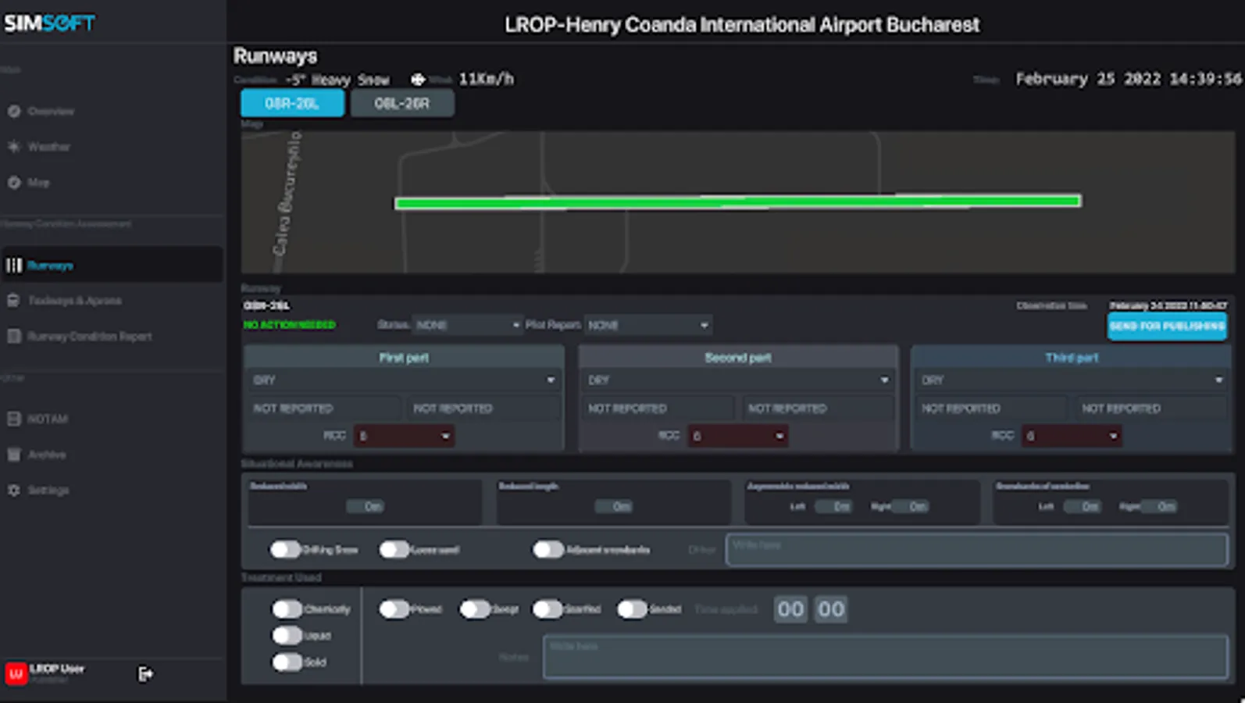Viewport: 1245px width, 703px height.
Task: Click the 11Km/h wind speed value
Action: [x=487, y=79]
